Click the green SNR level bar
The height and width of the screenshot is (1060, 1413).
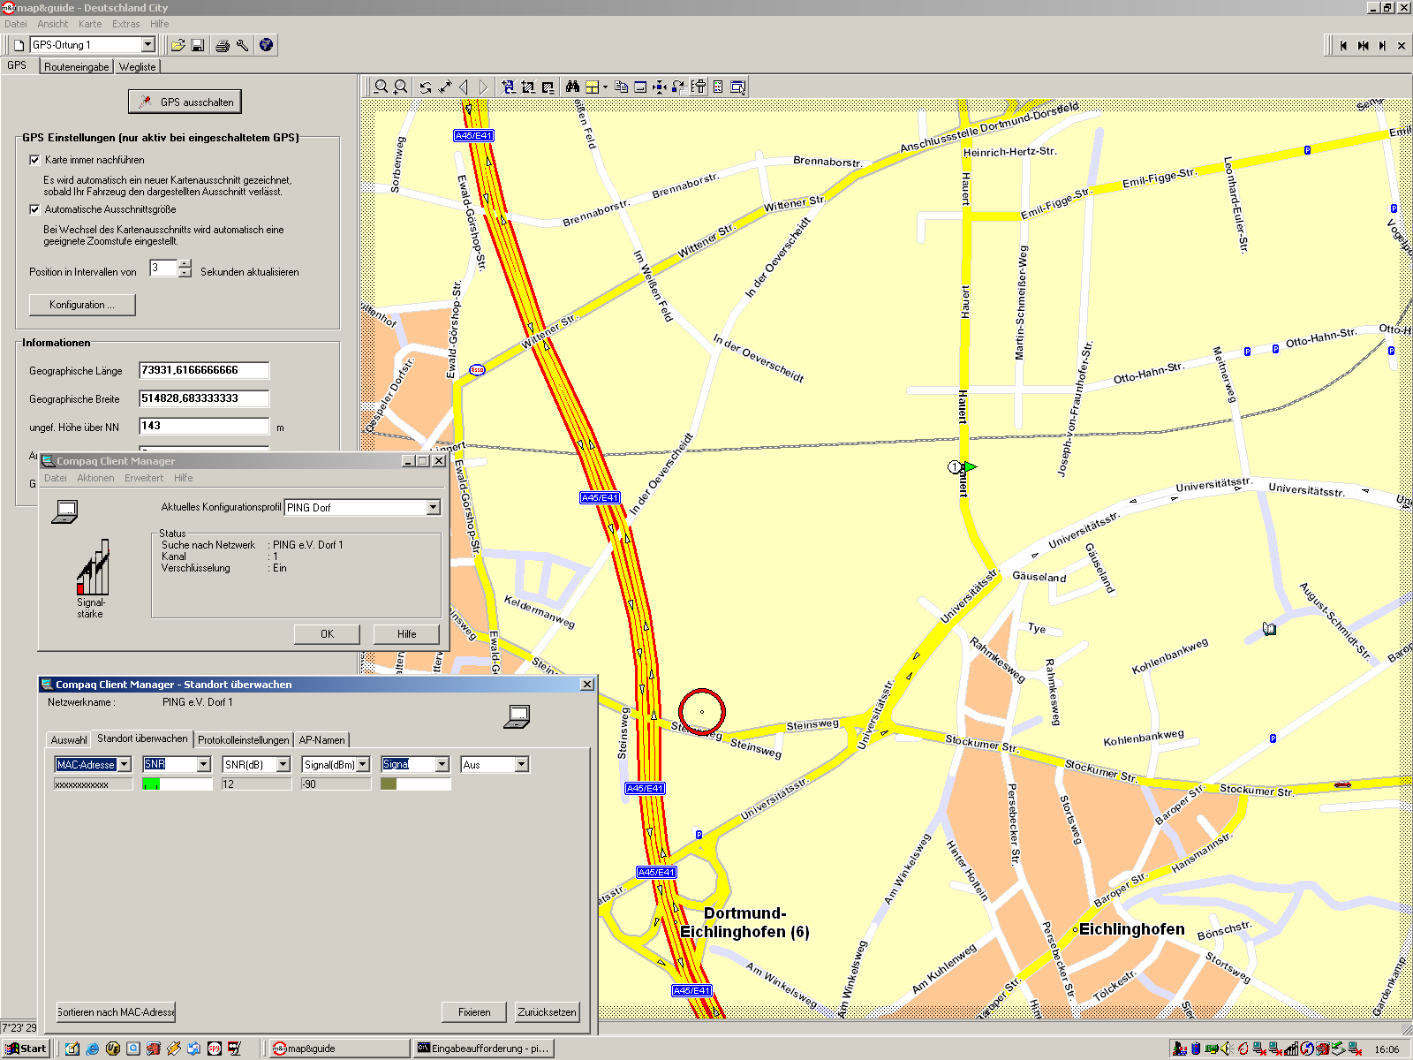pos(151,784)
